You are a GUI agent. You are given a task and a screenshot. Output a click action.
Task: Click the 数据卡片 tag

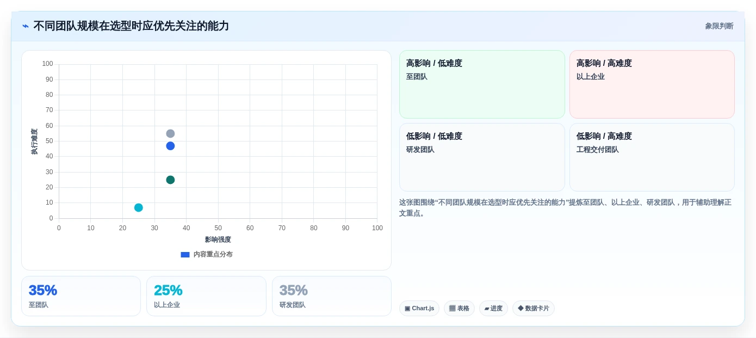coord(534,308)
